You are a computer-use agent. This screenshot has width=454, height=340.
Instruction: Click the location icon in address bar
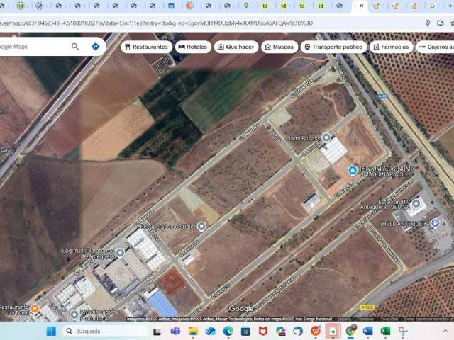tap(428, 23)
